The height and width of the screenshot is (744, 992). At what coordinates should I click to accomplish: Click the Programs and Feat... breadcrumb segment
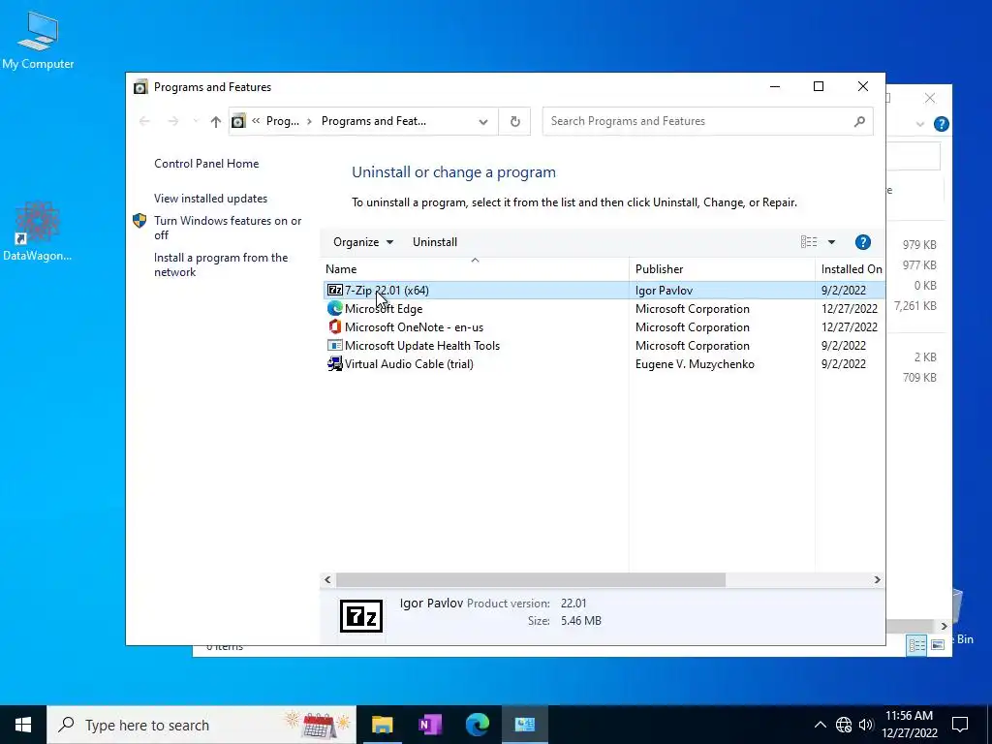coord(374,121)
